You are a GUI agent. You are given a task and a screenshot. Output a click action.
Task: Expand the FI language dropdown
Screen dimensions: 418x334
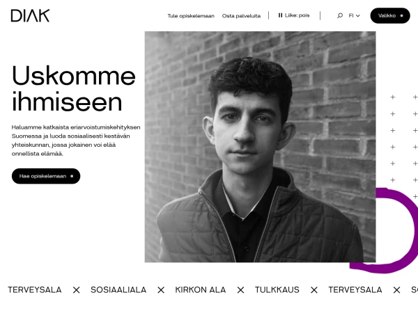point(355,16)
